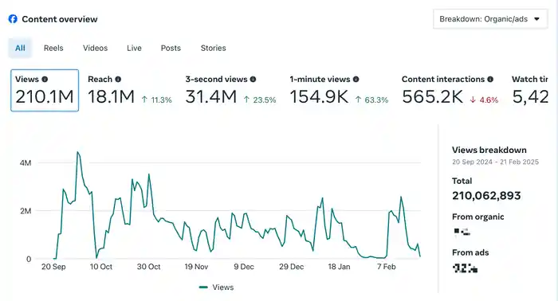Click the From ads label
Image resolution: width=558 pixels, height=301 pixels.
(x=470, y=252)
